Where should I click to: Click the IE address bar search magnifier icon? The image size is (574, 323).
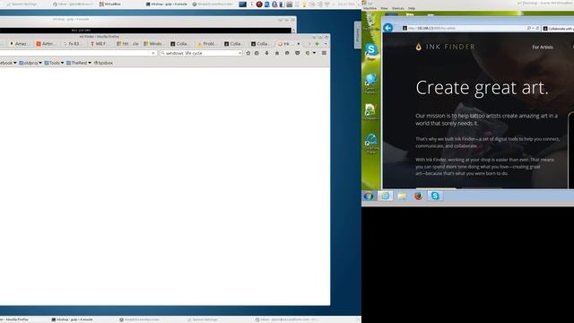(x=529, y=28)
